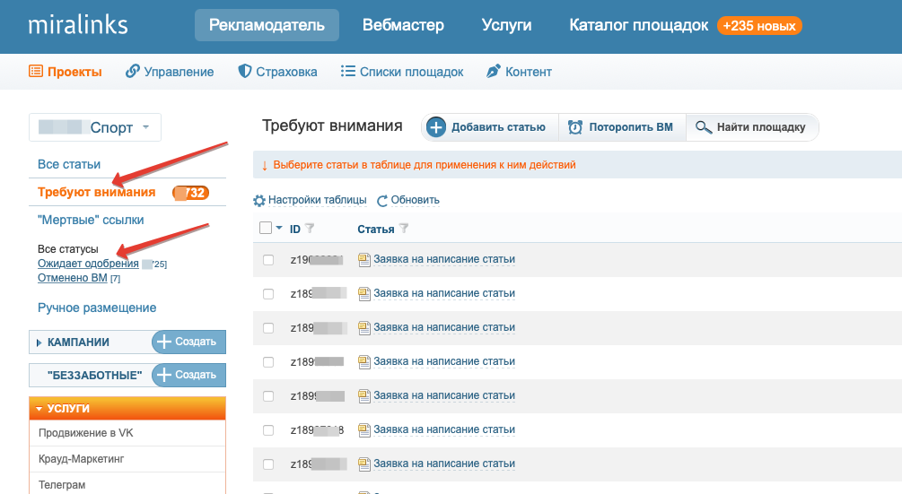Viewport: 902px width, 494px height.
Task: Tick the select-all checkbox in table header
Action: coord(265,228)
